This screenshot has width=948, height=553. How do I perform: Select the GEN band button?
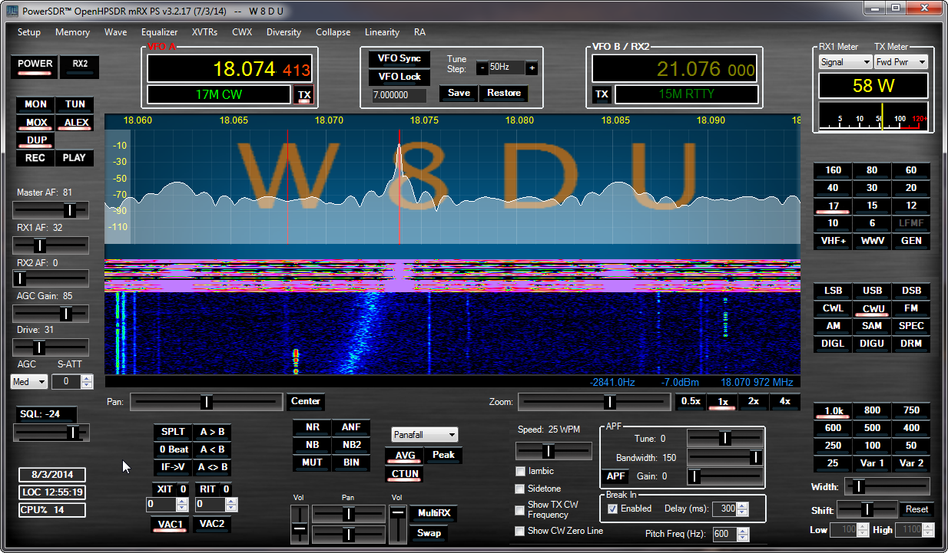coord(911,241)
